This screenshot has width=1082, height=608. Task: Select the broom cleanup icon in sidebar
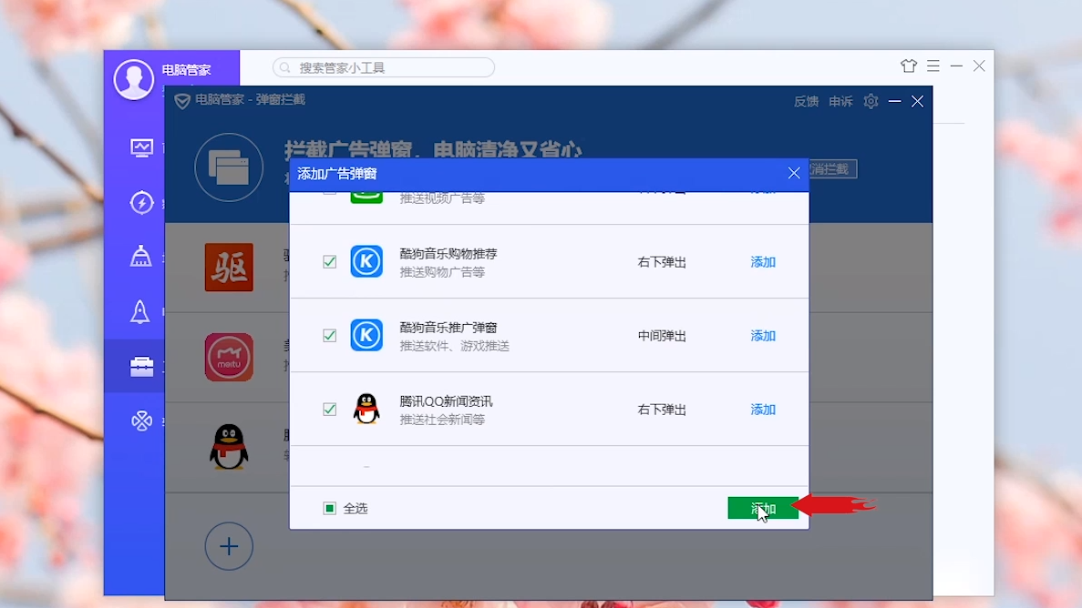(x=141, y=258)
